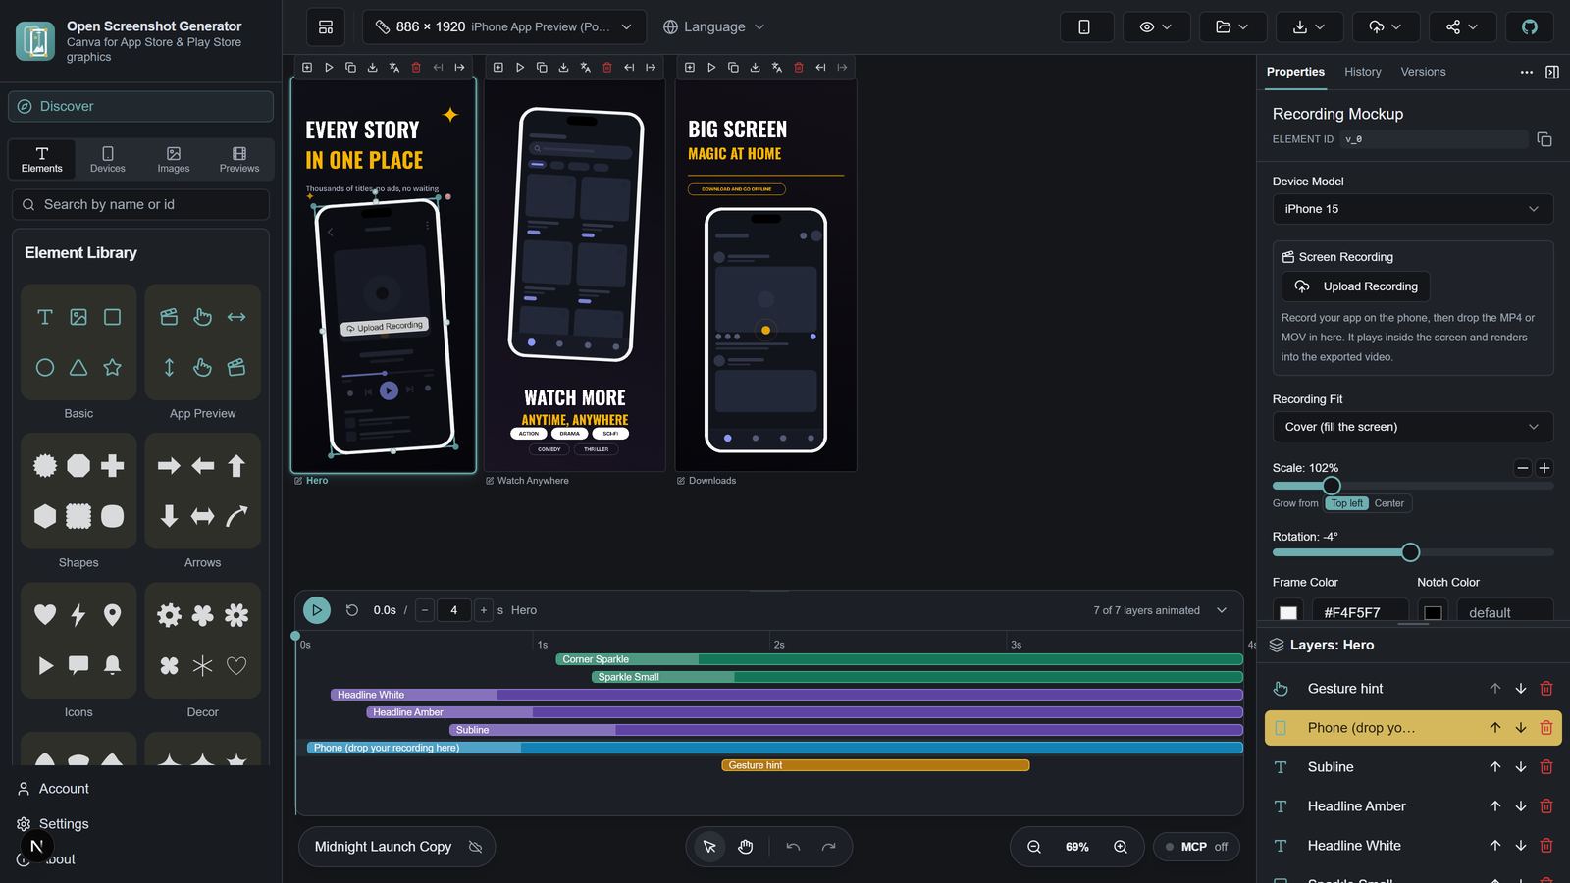Open the Language dropdown
Image resolution: width=1570 pixels, height=883 pixels.
pos(713,26)
